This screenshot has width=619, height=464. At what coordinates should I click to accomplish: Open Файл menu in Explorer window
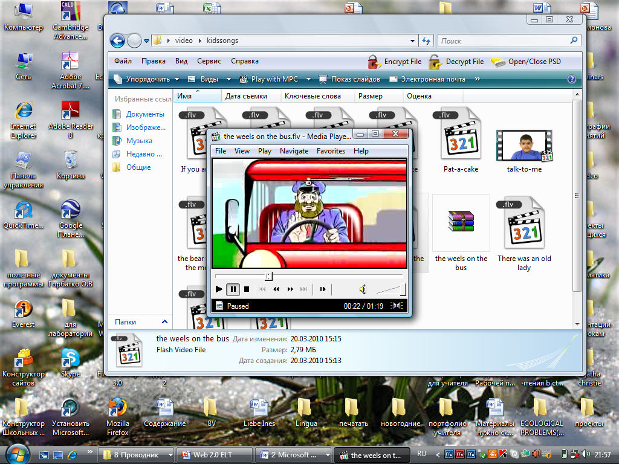(123, 61)
